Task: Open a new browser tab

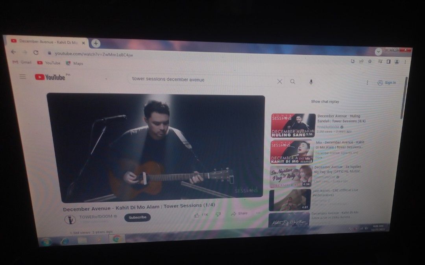Action: coord(96,43)
